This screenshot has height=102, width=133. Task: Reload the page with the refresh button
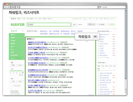(x=13, y=7)
